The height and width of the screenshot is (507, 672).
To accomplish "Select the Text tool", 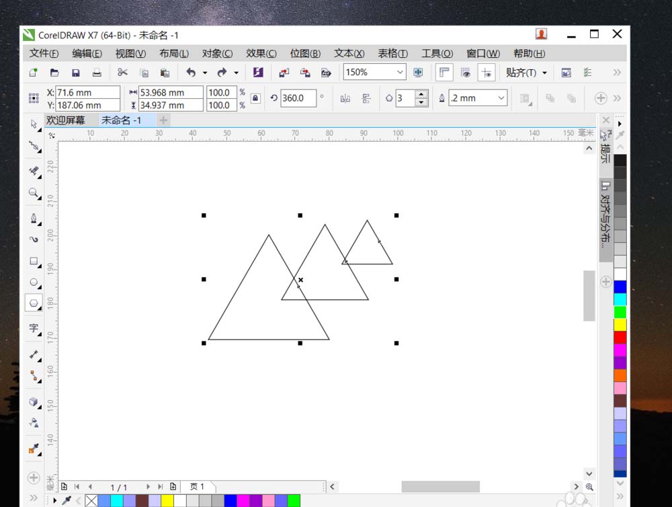I will click(x=34, y=329).
